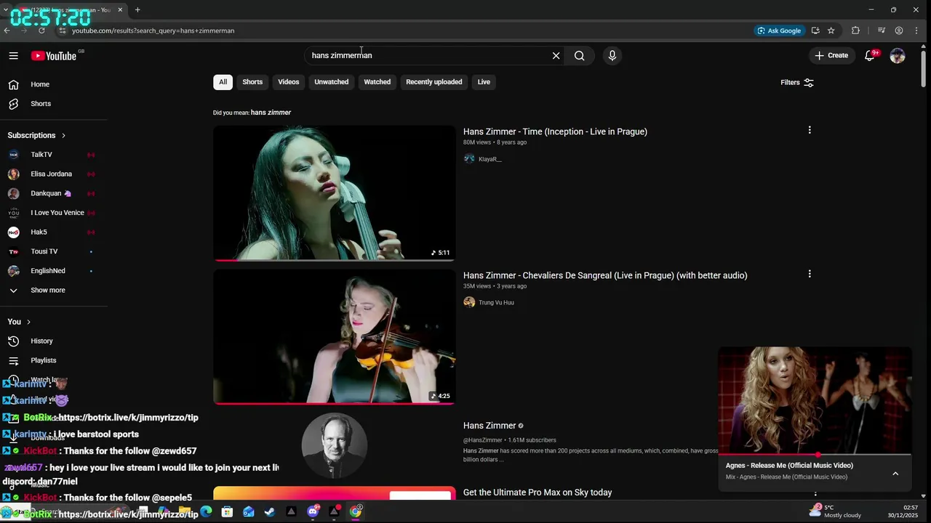The width and height of the screenshot is (931, 523).
Task: Open the Filters options
Action: tap(797, 82)
